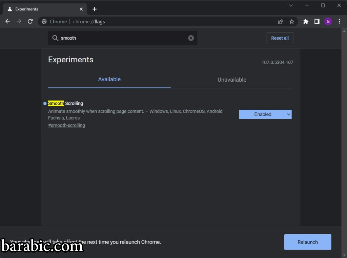Open the tab search chevron

(291, 5)
